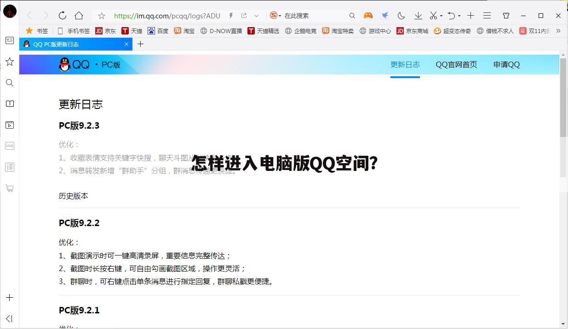Expand the screenshot tool dropdown arrow

(x=441, y=16)
